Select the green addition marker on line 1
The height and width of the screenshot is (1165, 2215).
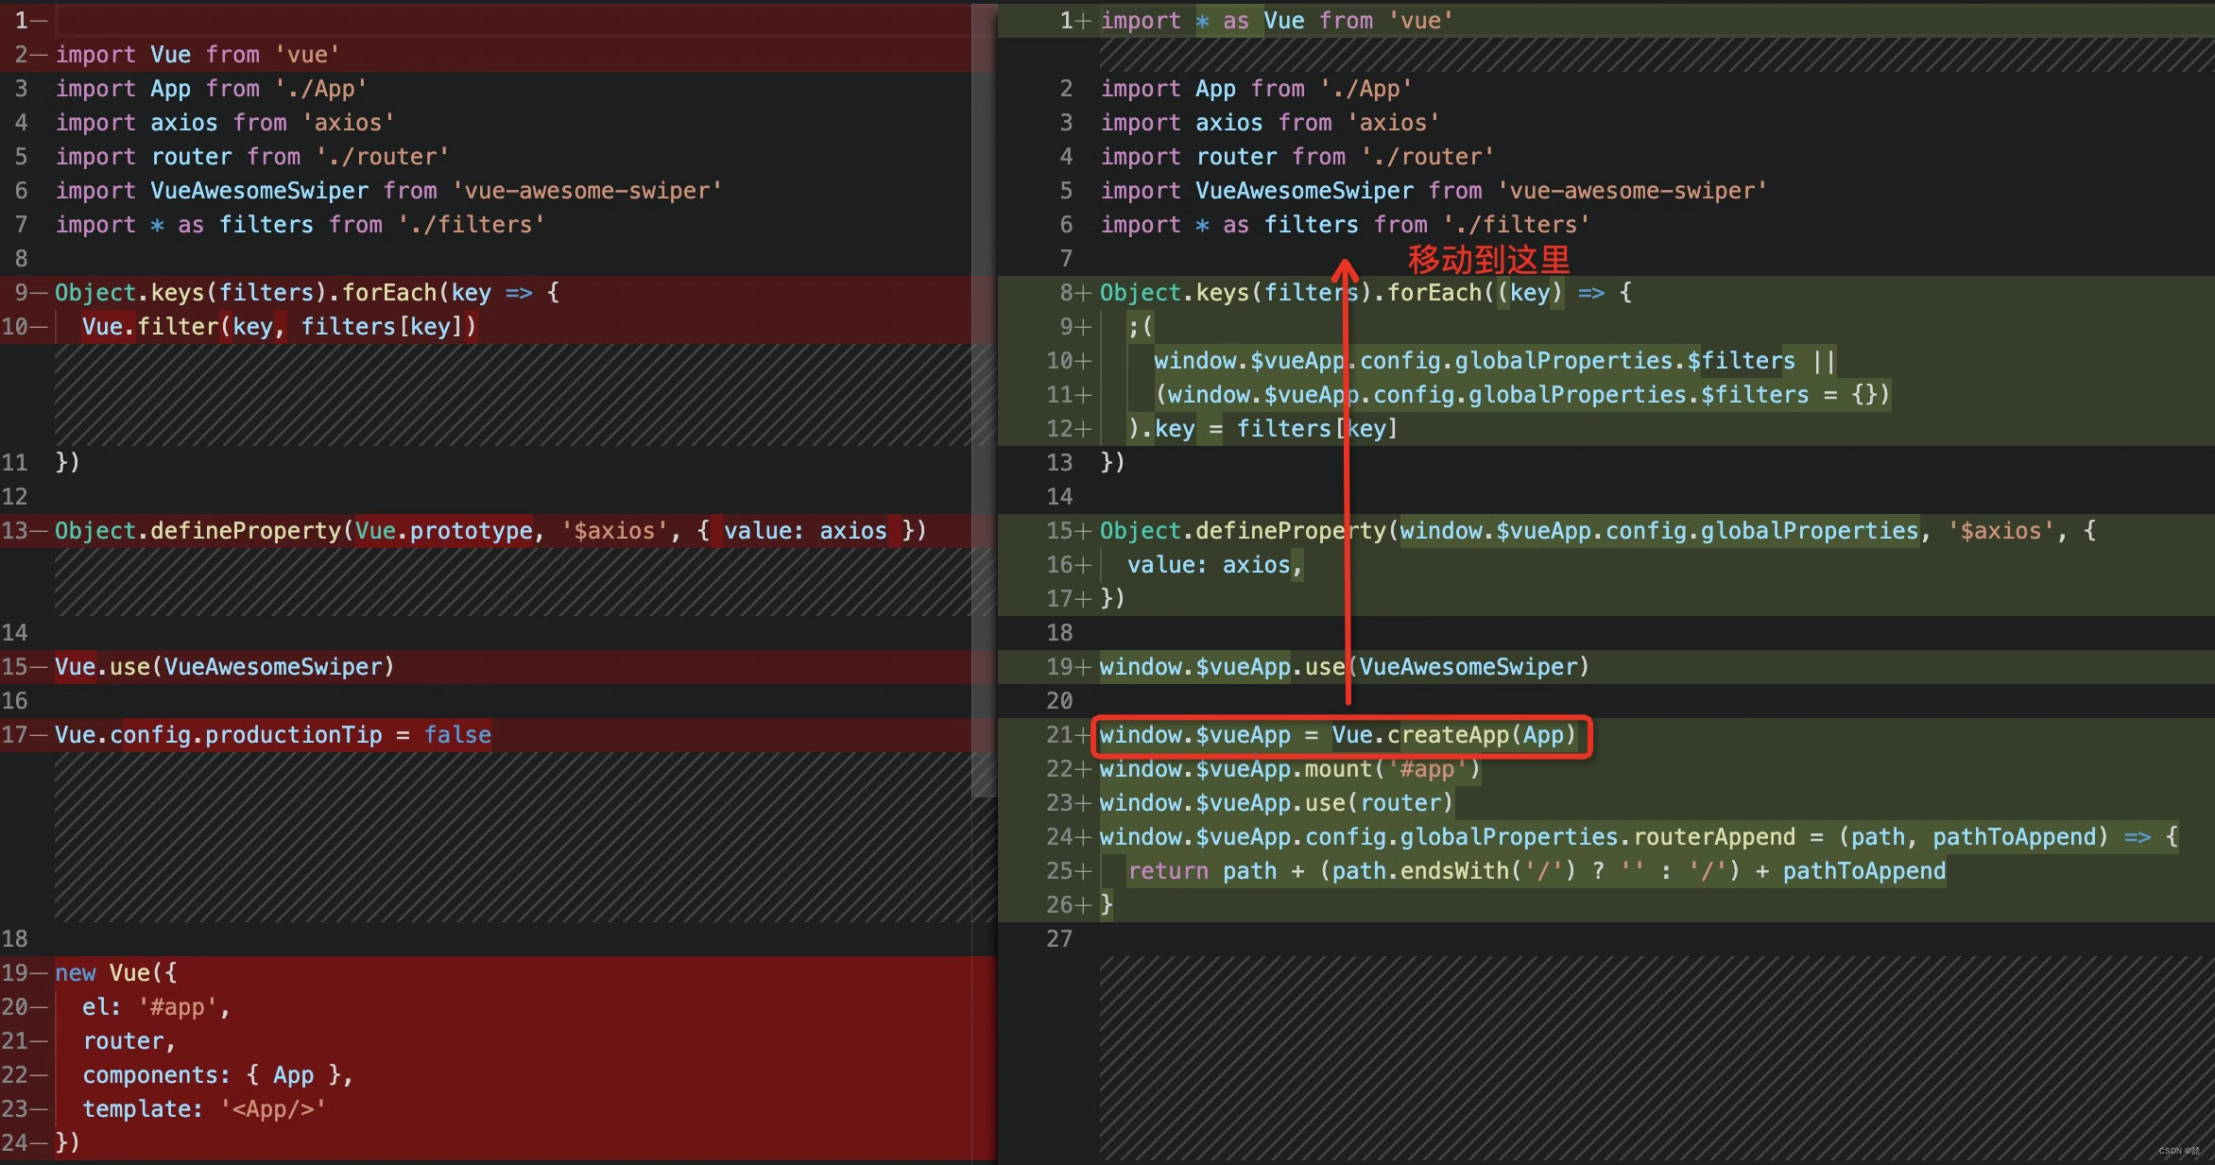pyautogui.click(x=1080, y=19)
